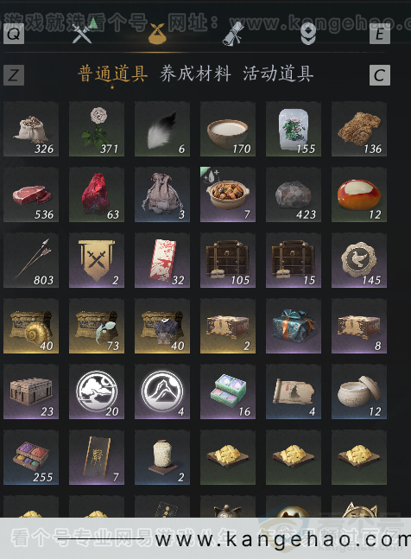Choose the arrows item with count 803
This screenshot has width=411, height=560.
click(x=31, y=260)
